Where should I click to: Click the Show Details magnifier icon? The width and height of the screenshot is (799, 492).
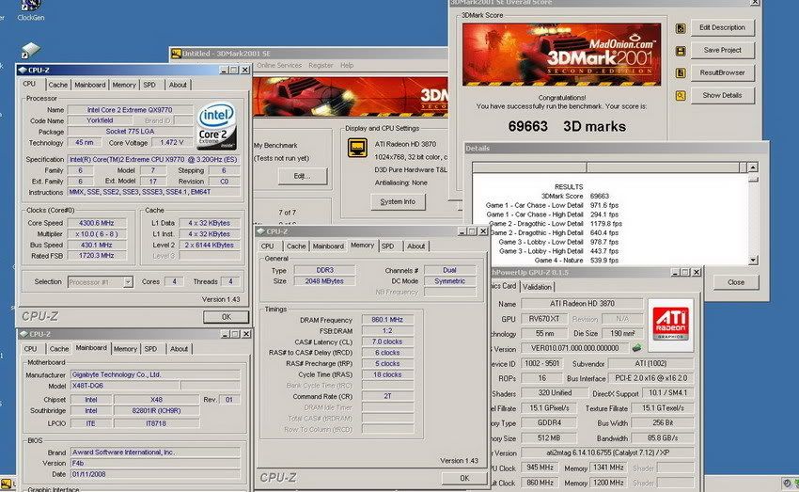[x=681, y=95]
